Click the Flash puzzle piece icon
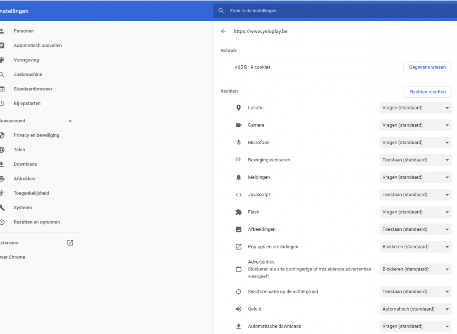Viewport: 457px width, 334px height. click(239, 212)
